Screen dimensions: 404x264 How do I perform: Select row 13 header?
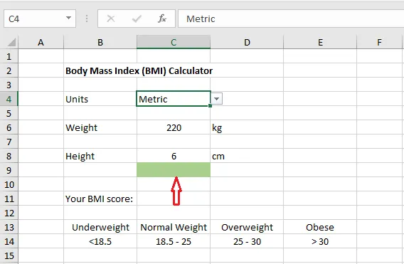coord(9,227)
